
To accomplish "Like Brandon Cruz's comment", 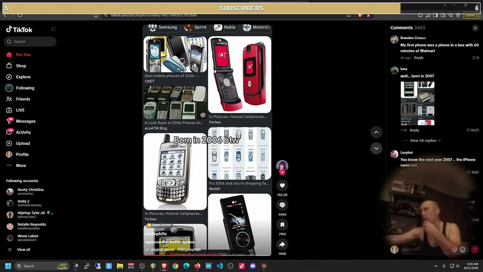I will [474, 58].
